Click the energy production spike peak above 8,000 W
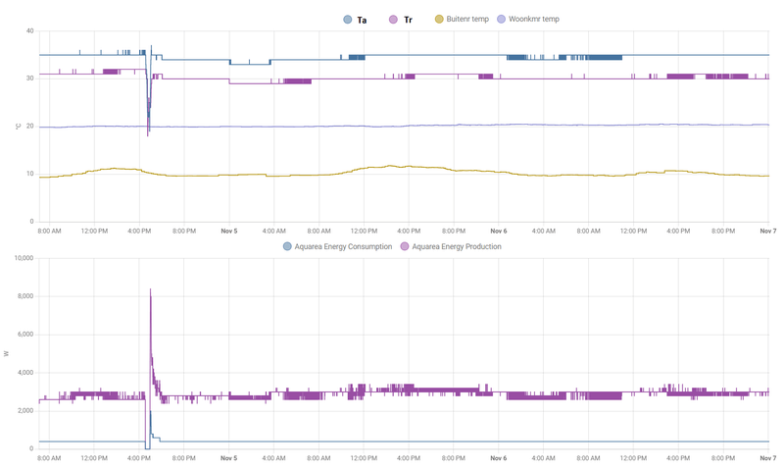The height and width of the screenshot is (468, 784). (x=150, y=290)
